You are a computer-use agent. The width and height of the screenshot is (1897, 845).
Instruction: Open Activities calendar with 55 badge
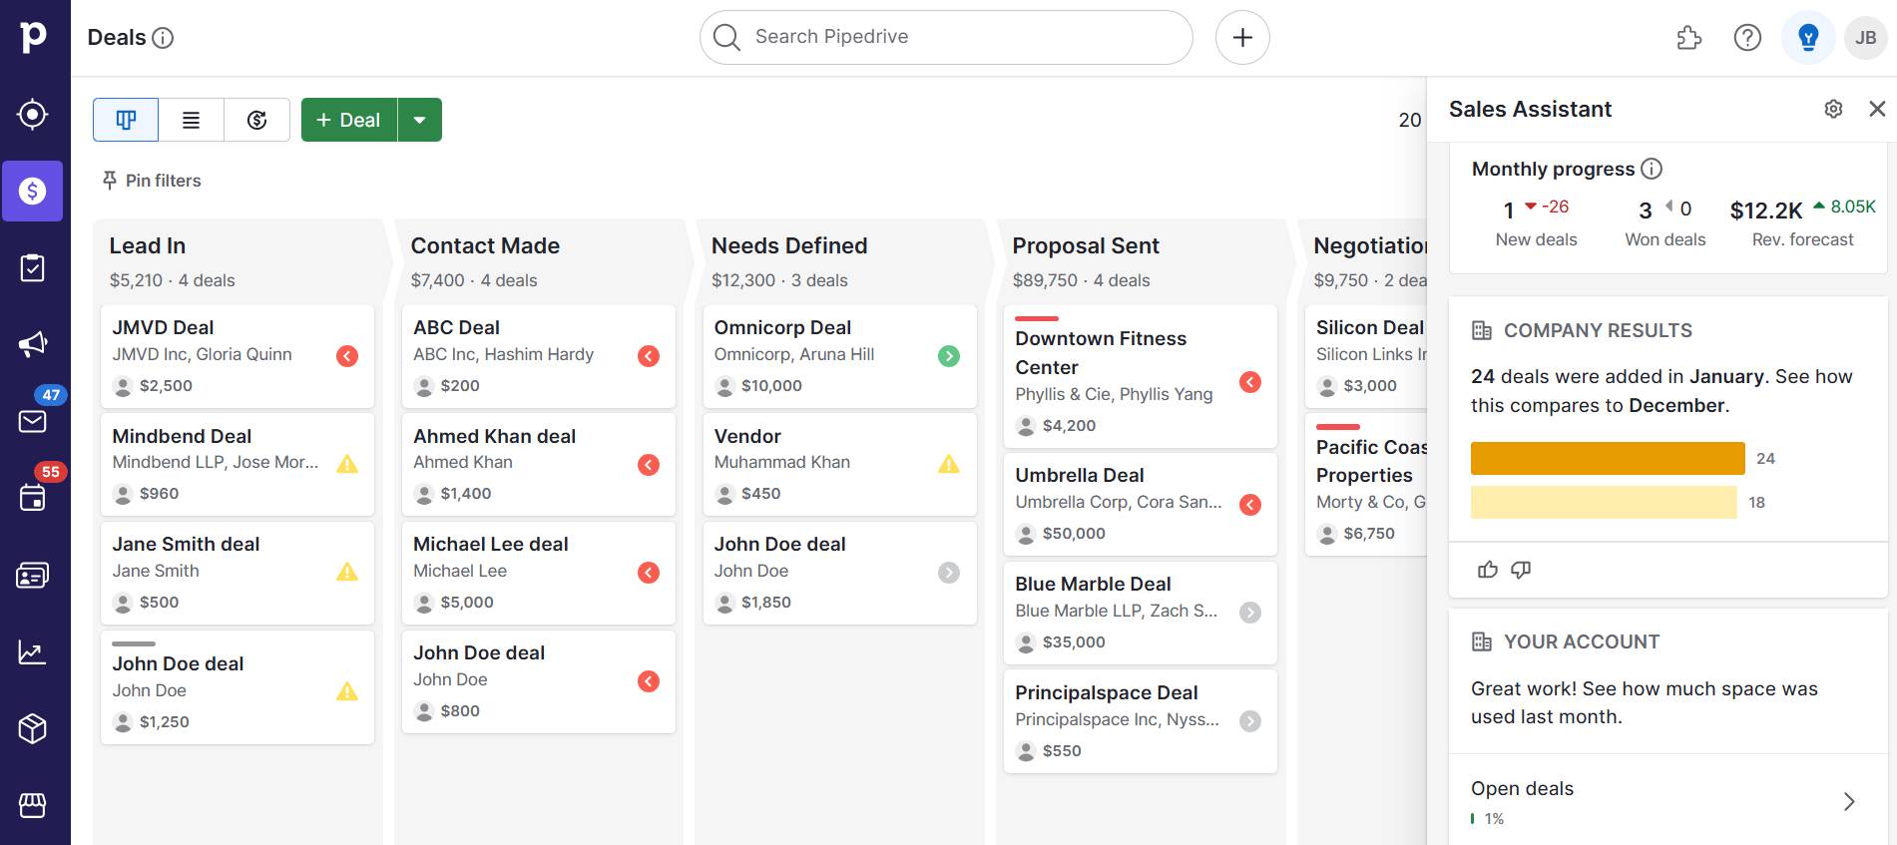click(32, 497)
